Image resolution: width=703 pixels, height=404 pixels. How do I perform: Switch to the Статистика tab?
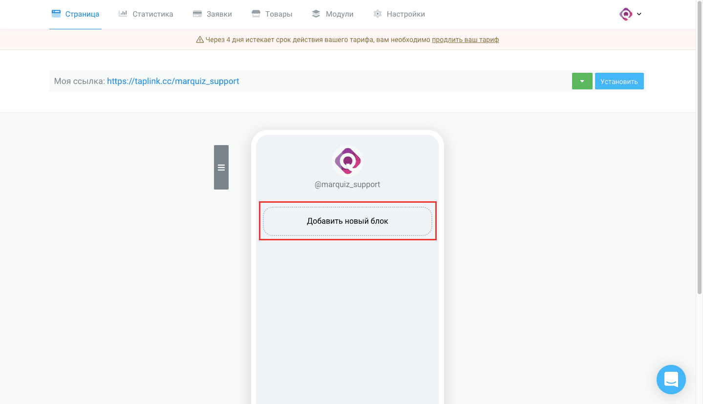click(x=146, y=14)
